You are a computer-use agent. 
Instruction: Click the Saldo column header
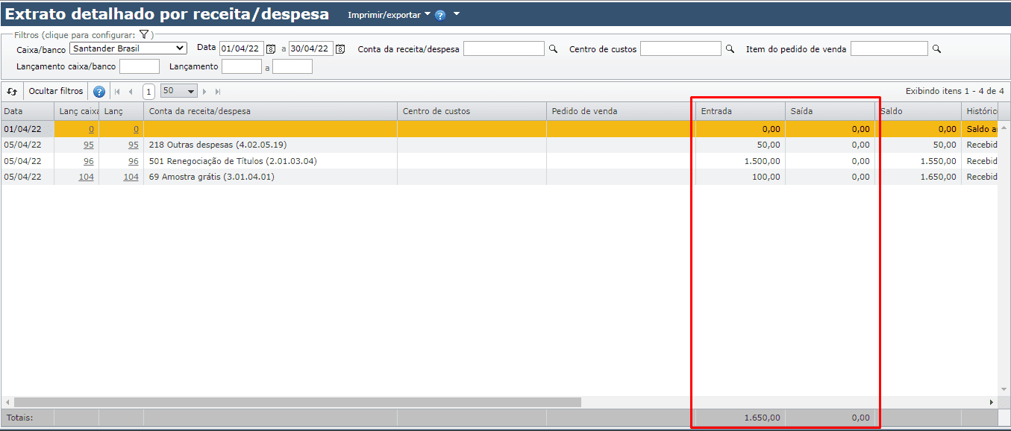coord(918,111)
